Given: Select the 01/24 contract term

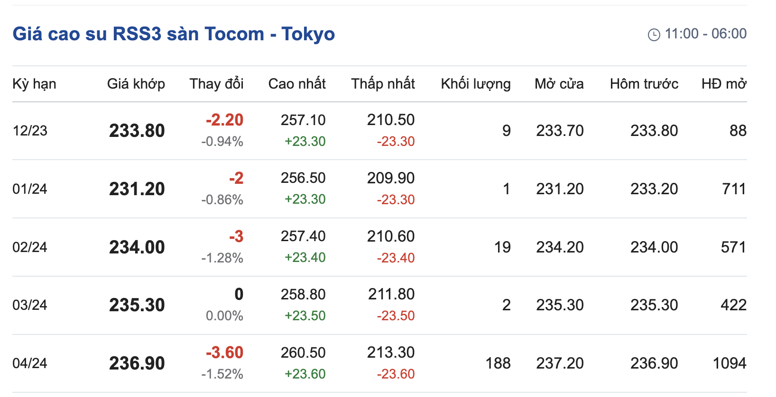Looking at the screenshot, I should pyautogui.click(x=30, y=189).
